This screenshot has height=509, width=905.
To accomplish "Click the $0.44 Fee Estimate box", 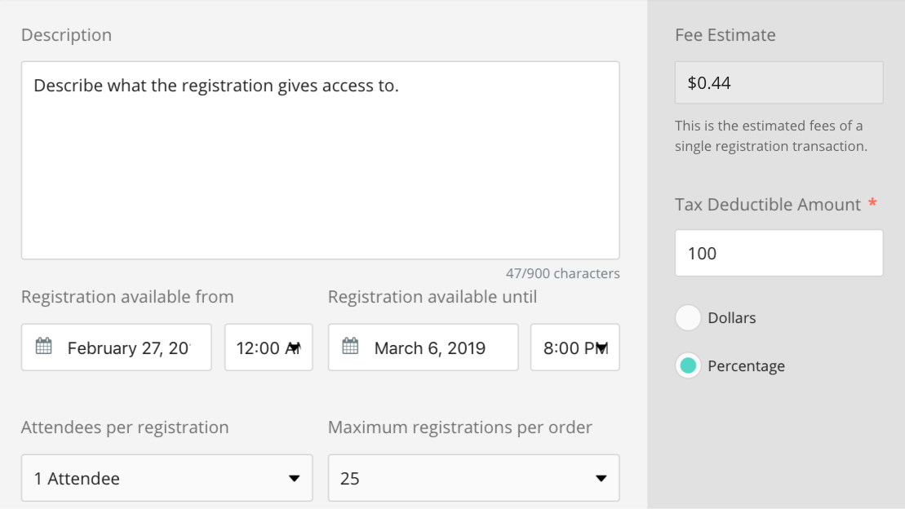I will pyautogui.click(x=778, y=82).
